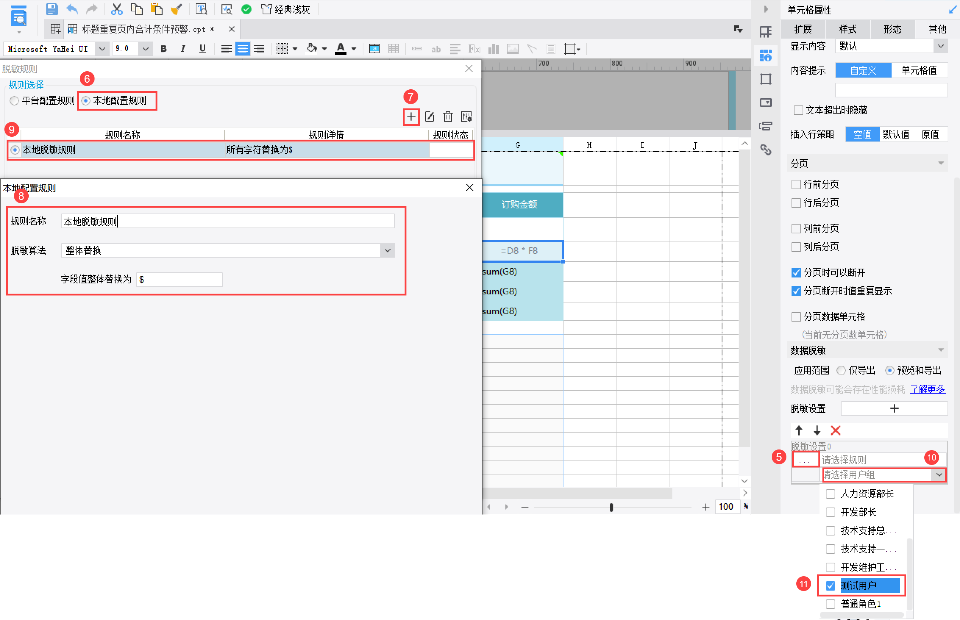Open the 显示内容 dropdown

[940, 46]
